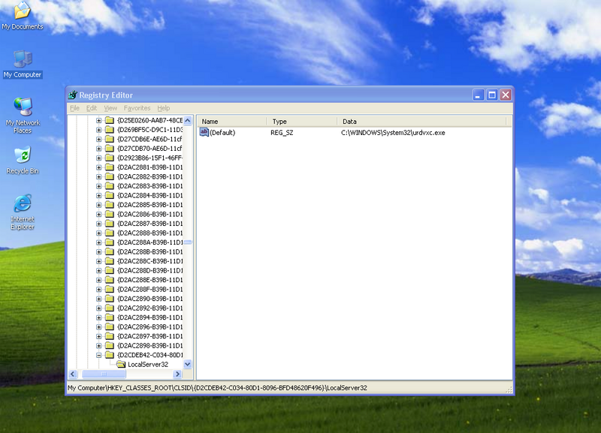Select the {D2AC288D-B39B-11D1 tree key
601x433 pixels.
149,270
